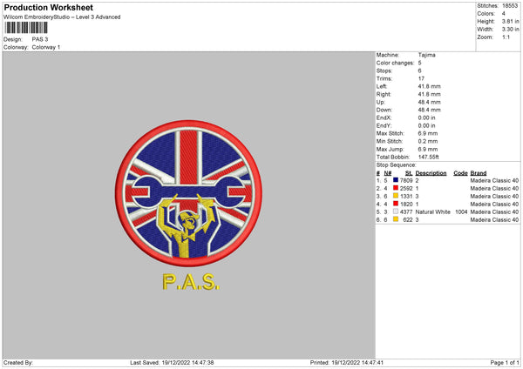
Task: Click the white swatch beside Natural White
Action: (396, 211)
